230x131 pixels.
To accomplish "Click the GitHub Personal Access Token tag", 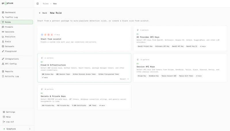I will coord(84,74).
